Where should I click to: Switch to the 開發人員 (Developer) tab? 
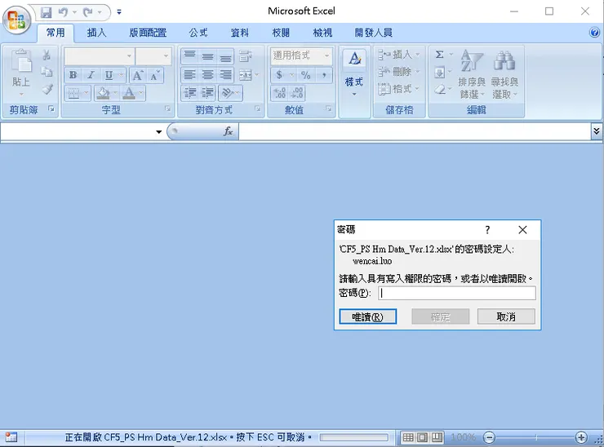pyautogui.click(x=374, y=33)
